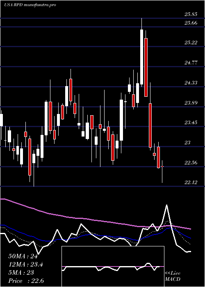Select the 23.45 price level label
The width and height of the screenshot is (205, 287).
point(191,123)
